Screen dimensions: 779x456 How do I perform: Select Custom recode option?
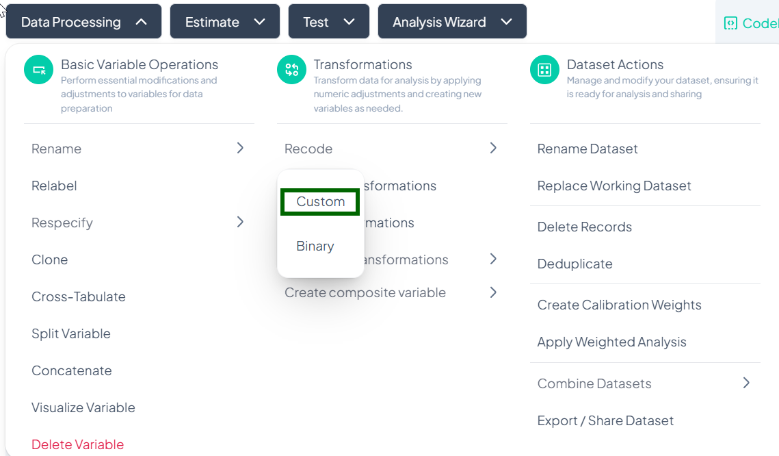click(x=320, y=202)
